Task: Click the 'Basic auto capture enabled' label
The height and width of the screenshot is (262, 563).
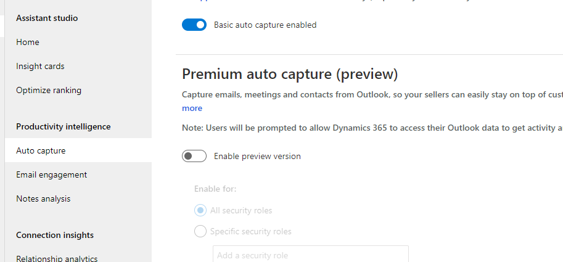Action: tap(265, 25)
